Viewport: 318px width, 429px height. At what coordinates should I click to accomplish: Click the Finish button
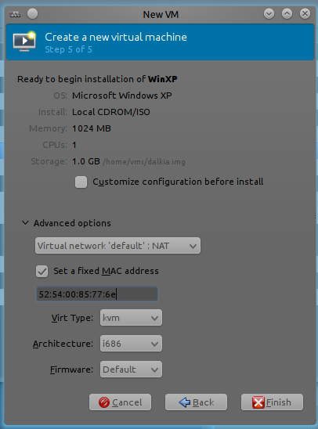272,402
